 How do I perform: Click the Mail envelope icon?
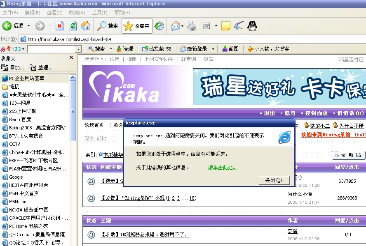point(176,26)
